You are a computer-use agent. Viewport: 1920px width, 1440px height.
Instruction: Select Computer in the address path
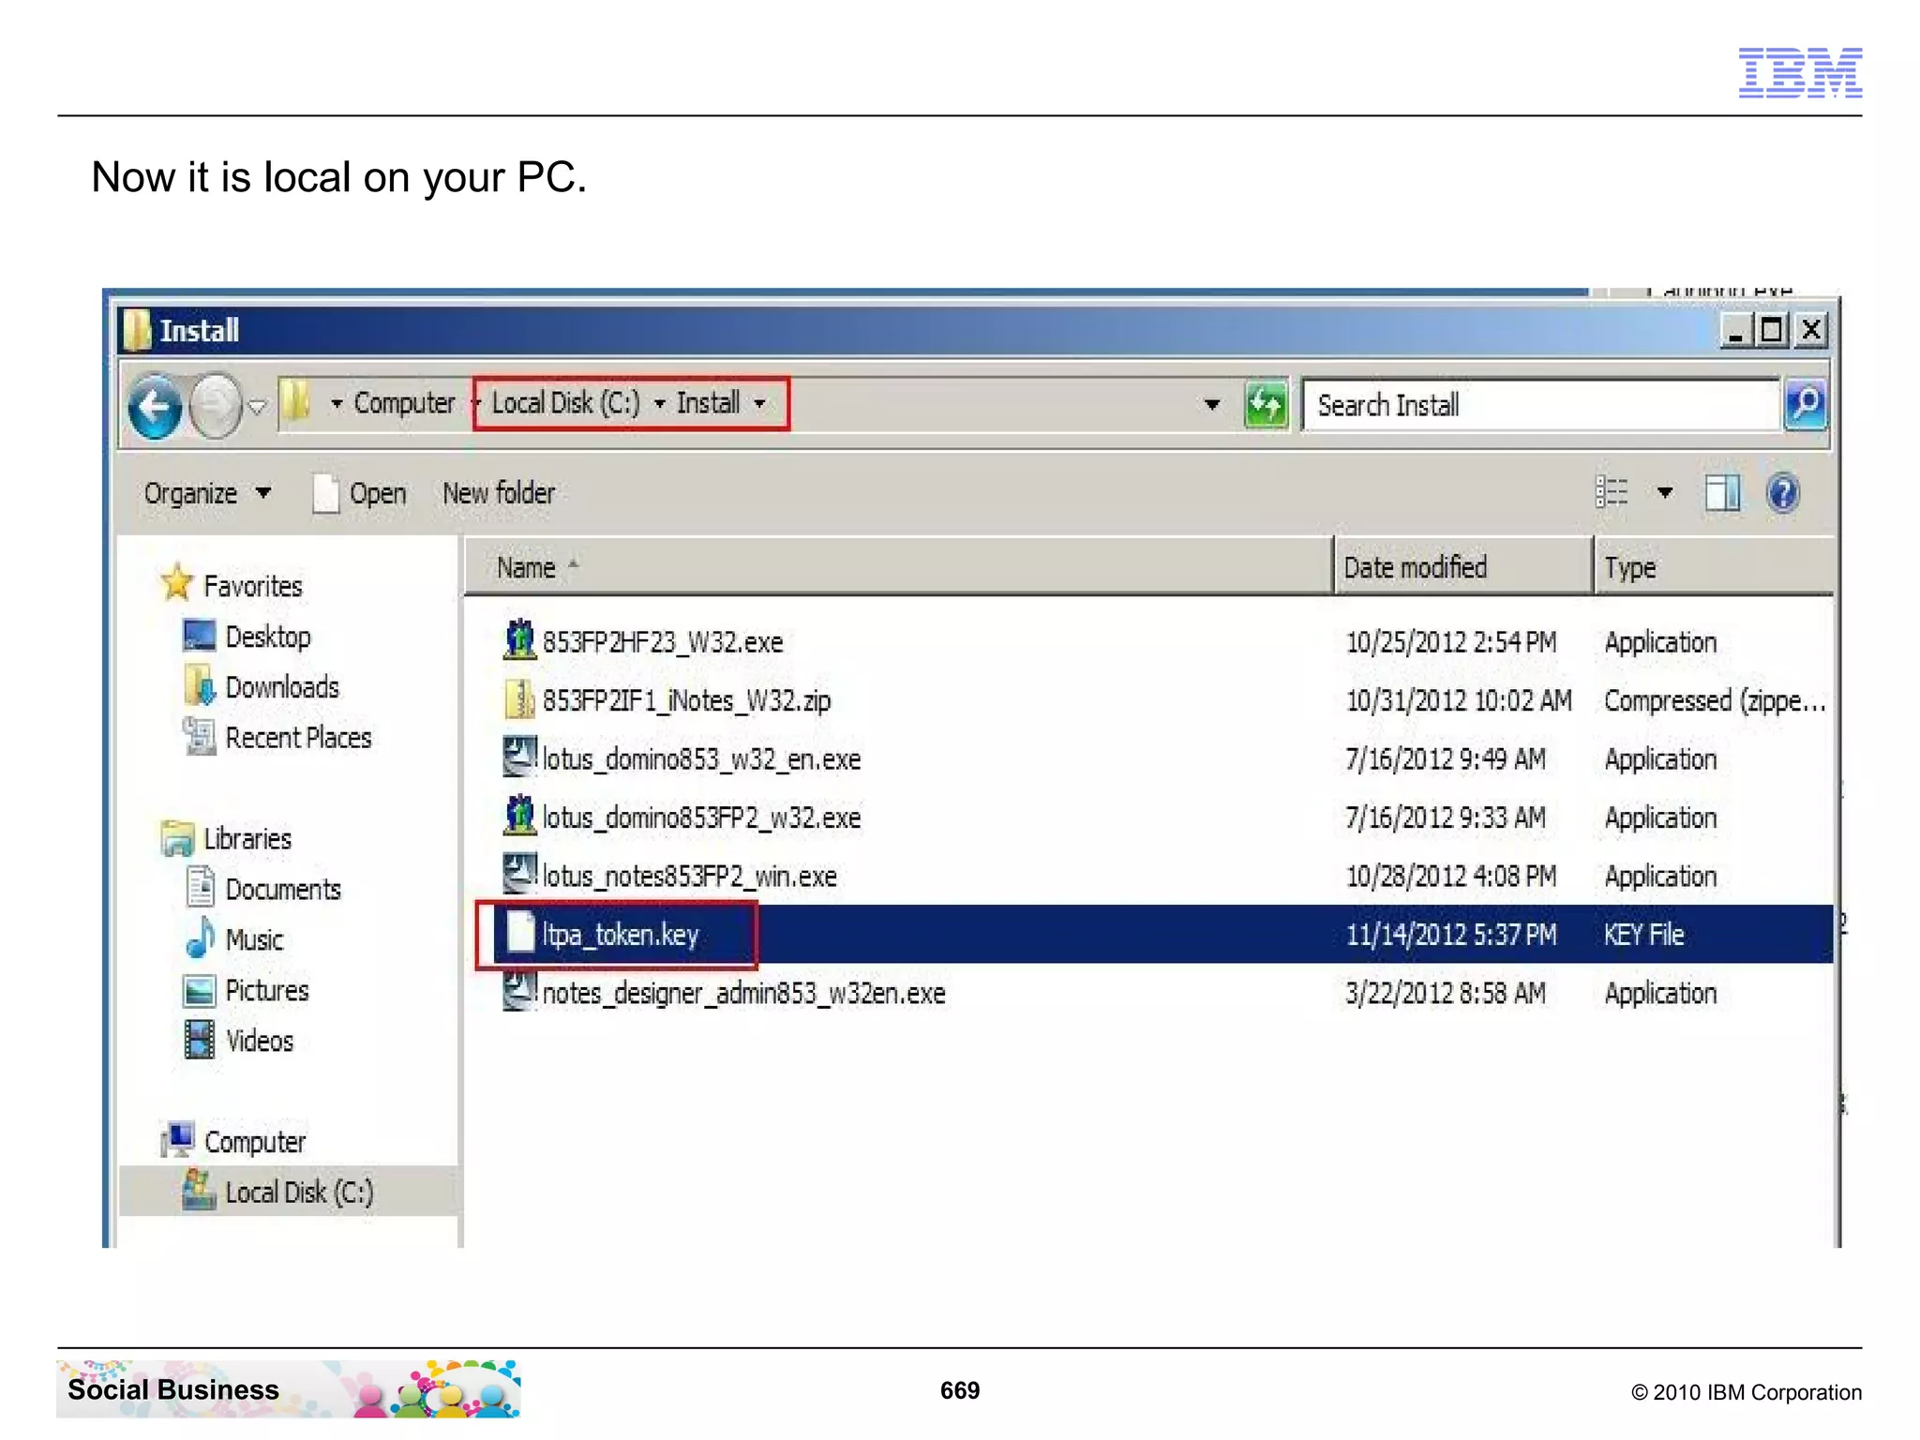pyautogui.click(x=404, y=403)
